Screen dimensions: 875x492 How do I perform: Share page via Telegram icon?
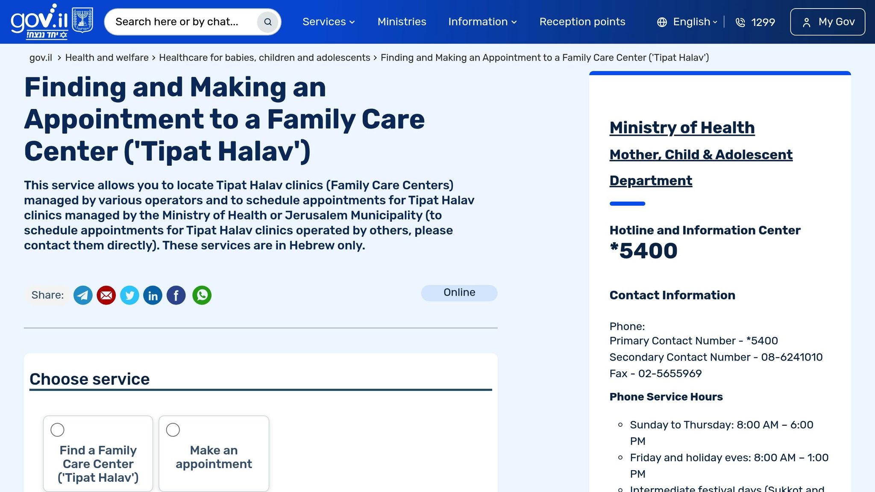pyautogui.click(x=83, y=295)
